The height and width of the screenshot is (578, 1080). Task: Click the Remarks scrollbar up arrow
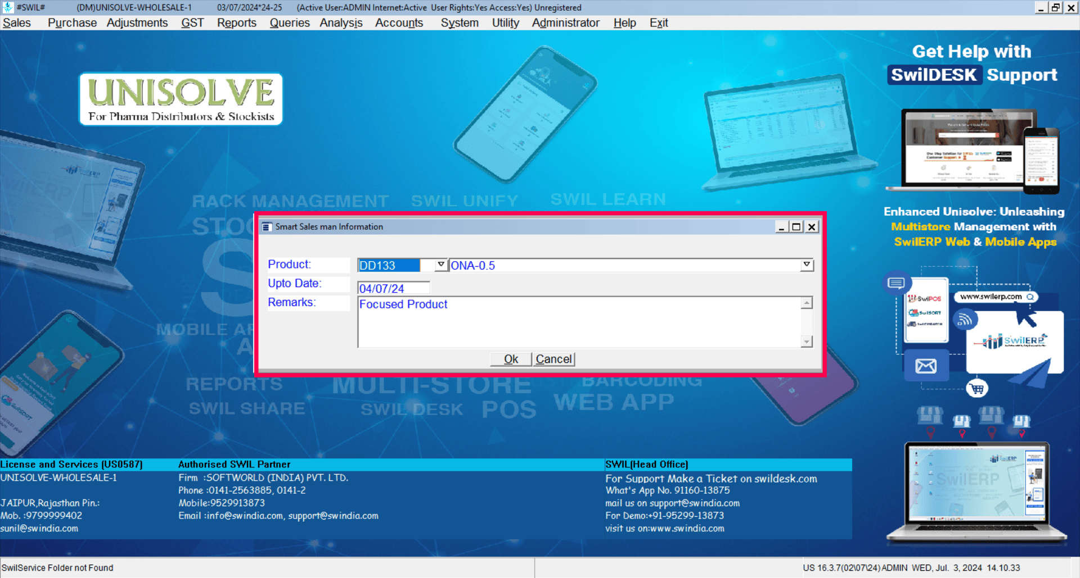[807, 303]
